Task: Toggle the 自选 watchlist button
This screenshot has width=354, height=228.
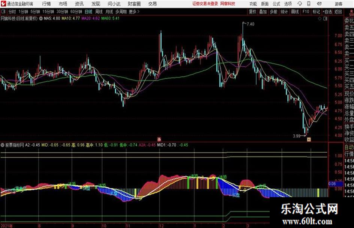Action: [x=327, y=12]
